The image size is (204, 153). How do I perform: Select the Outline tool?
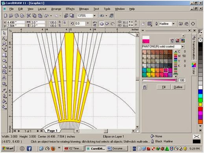click(x=4, y=96)
